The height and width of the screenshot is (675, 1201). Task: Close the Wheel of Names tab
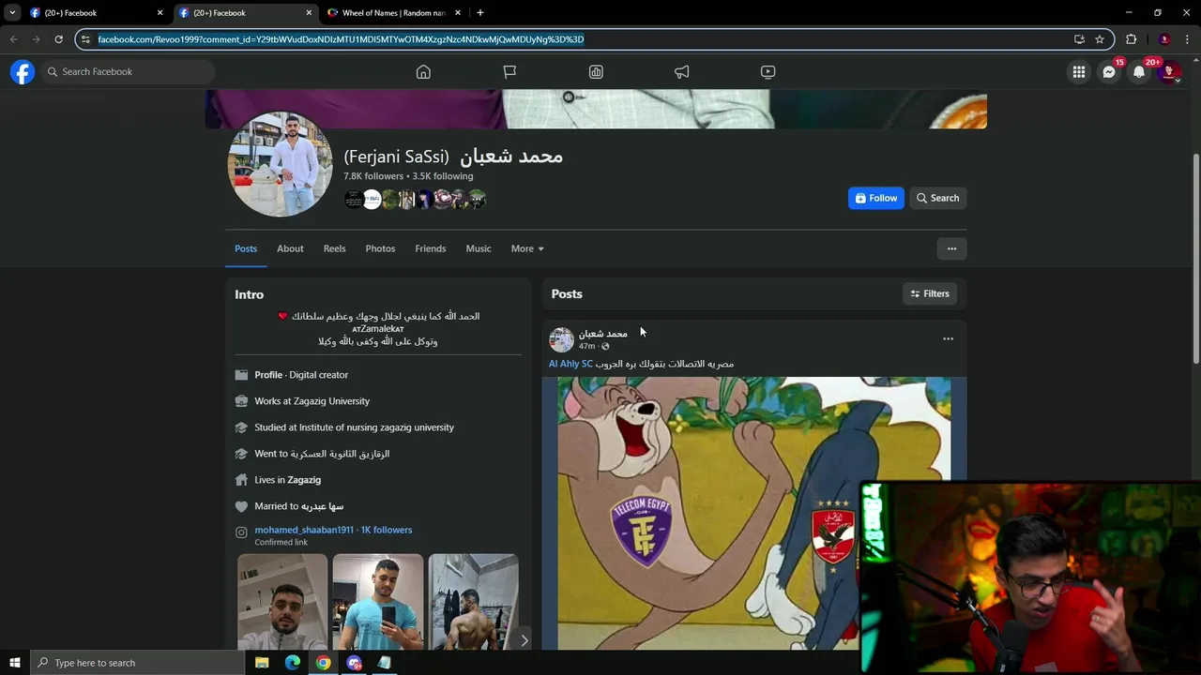point(458,13)
